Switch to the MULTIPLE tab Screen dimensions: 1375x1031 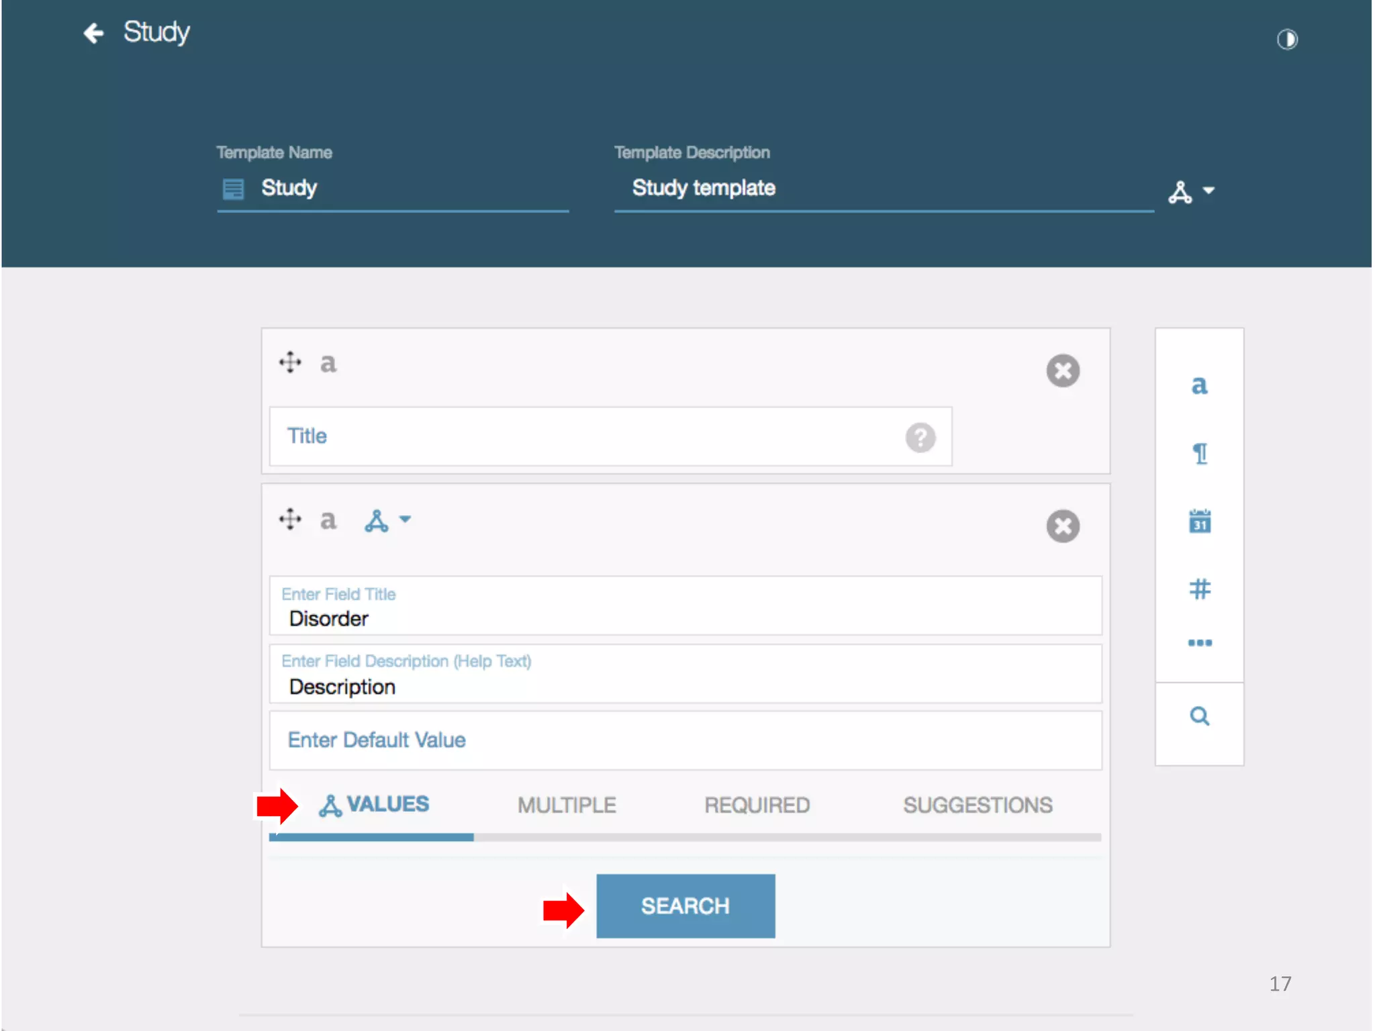(567, 805)
